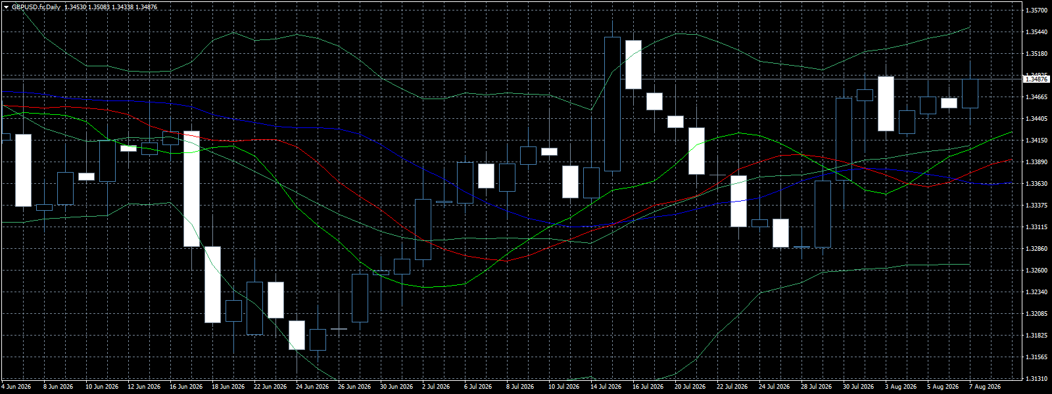Image resolution: width=1052 pixels, height=394 pixels.
Task: Select the 1.34530 open value in chart header
Action: pyautogui.click(x=76, y=7)
